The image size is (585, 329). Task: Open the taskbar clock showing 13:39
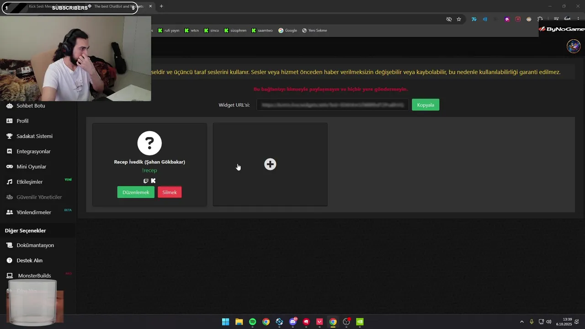pos(564,322)
